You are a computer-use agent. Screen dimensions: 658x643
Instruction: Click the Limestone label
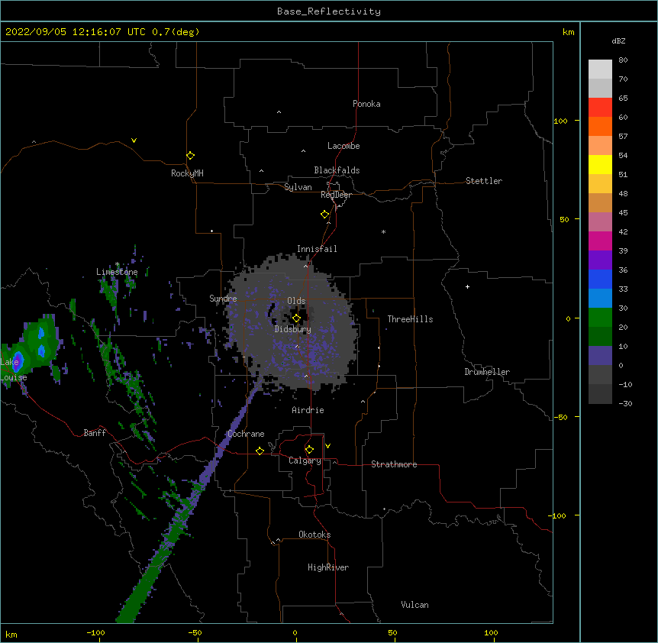117,272
